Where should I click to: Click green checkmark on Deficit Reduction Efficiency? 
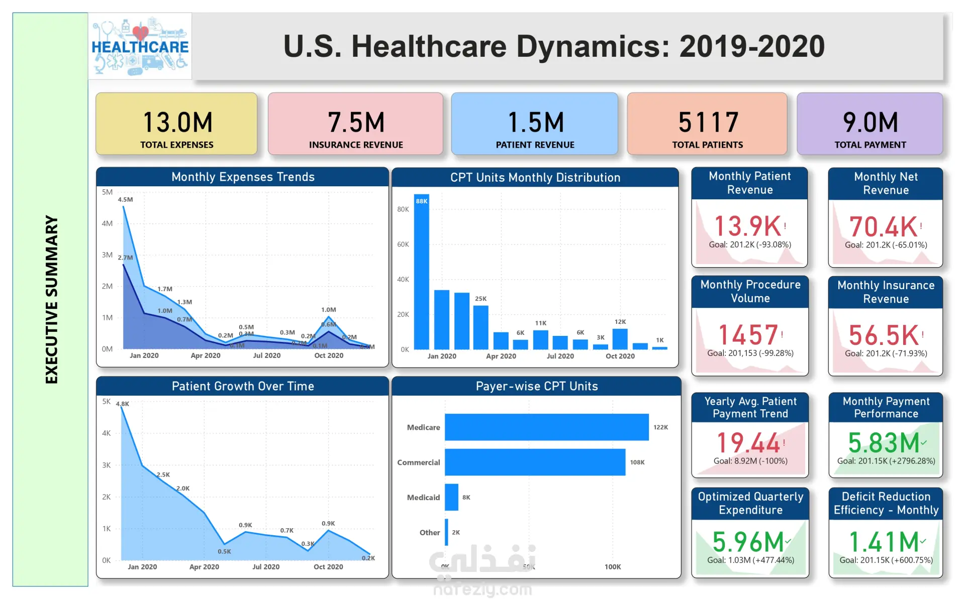924,541
